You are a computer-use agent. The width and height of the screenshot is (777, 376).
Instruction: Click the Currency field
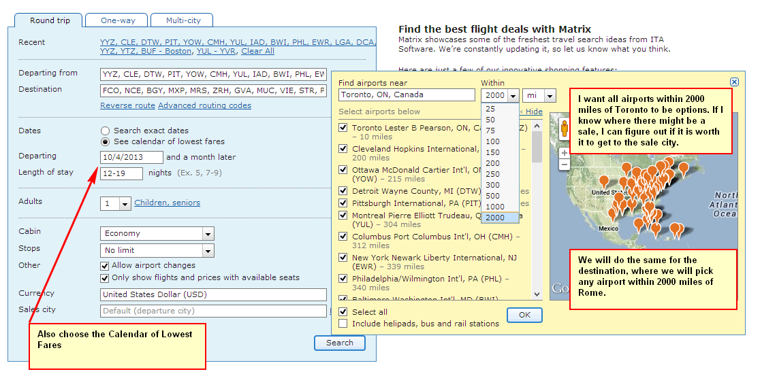[x=213, y=295]
